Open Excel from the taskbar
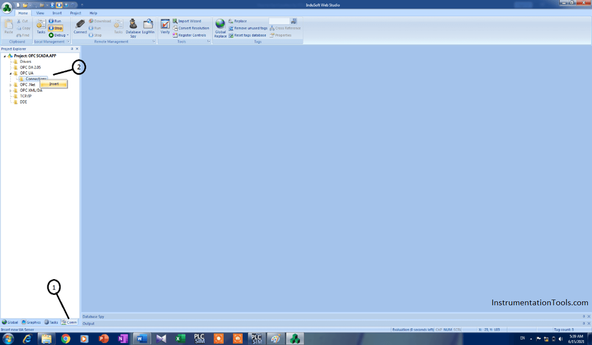The width and height of the screenshot is (592, 345). point(180,338)
